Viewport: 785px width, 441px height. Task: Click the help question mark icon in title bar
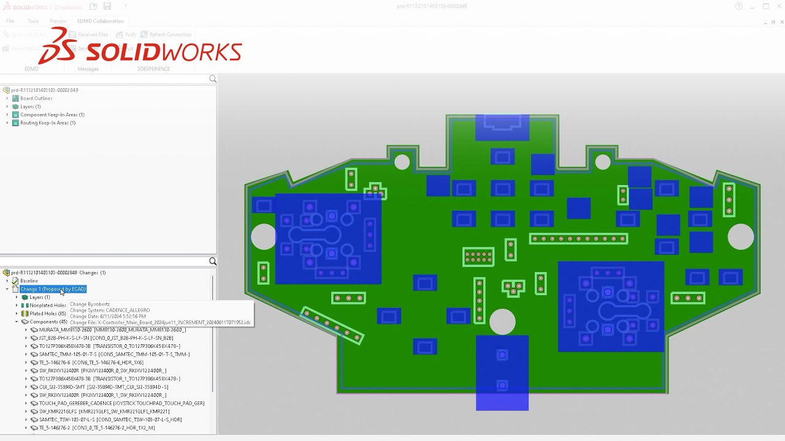(x=739, y=6)
